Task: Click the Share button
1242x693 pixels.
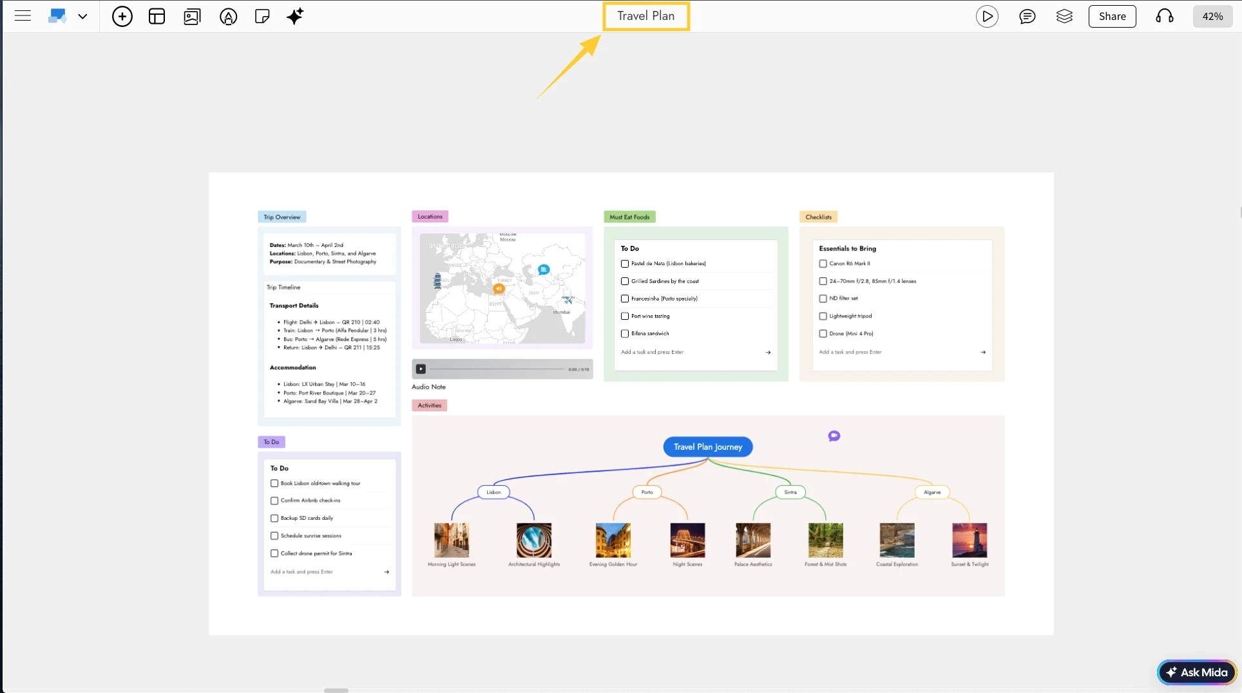Action: [x=1112, y=16]
